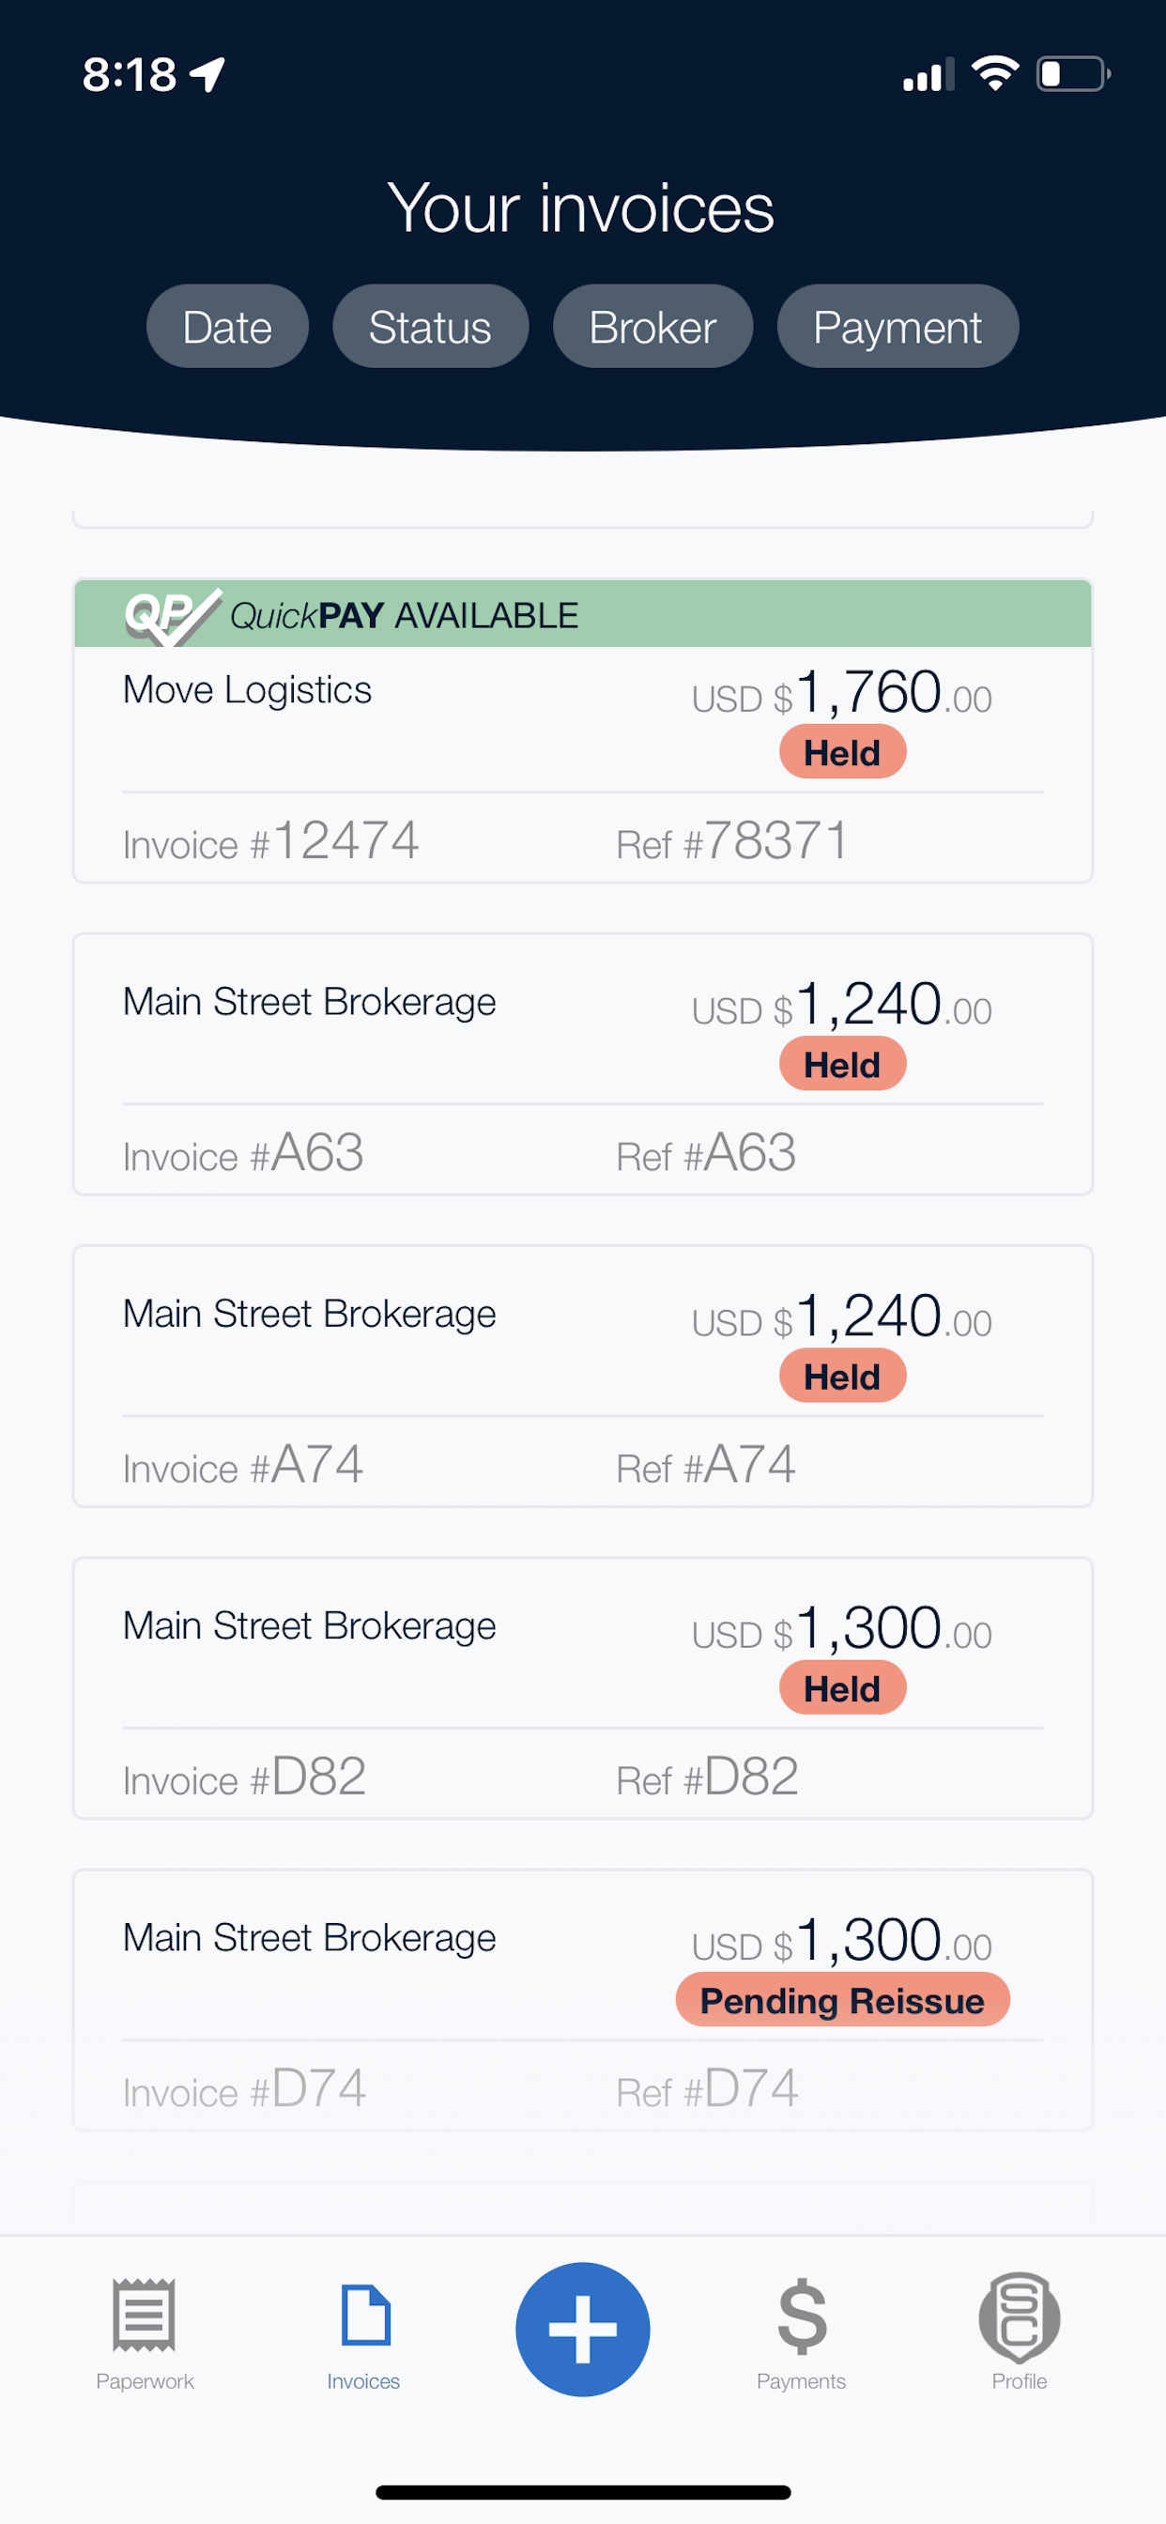
Task: Open the Broker filter
Action: click(652, 326)
